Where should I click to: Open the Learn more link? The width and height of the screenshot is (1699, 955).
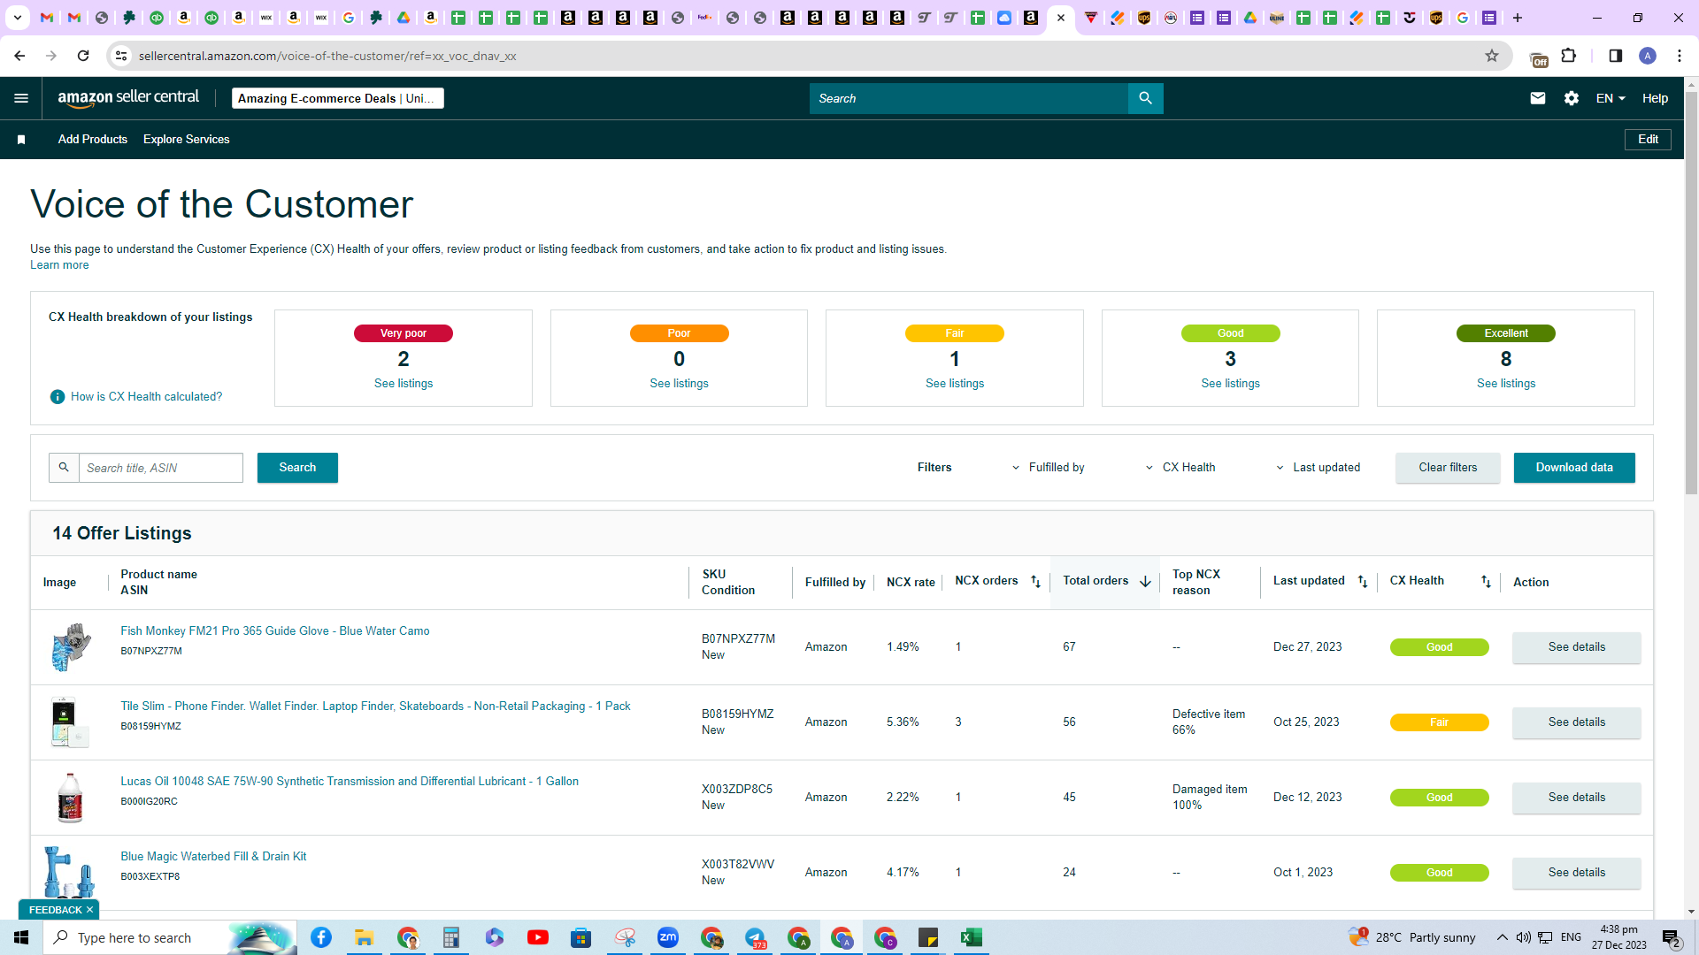[x=59, y=265]
